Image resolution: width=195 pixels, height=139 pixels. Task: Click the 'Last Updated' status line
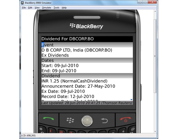click(87, 103)
